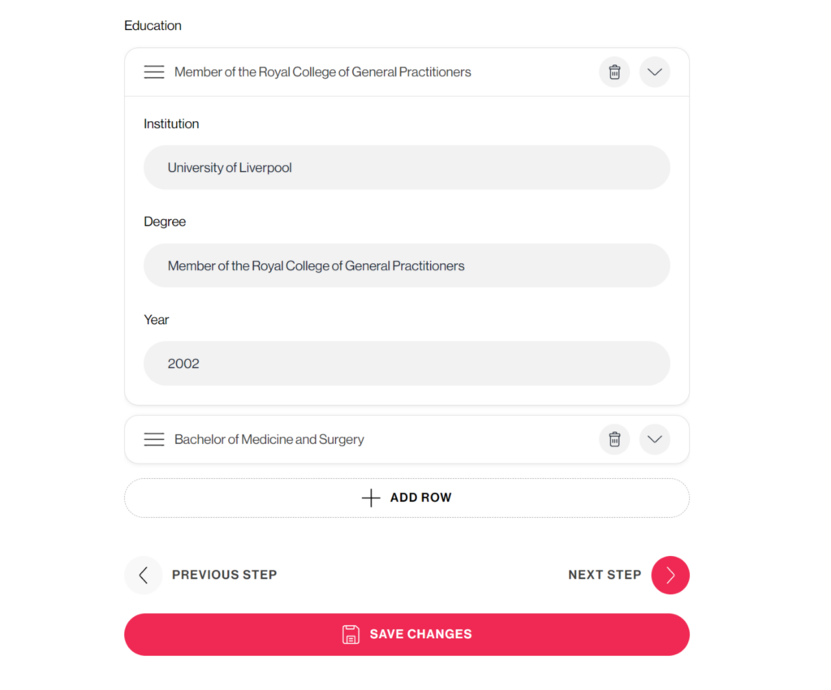Click the ADD ROW text label
831x690 pixels.
[x=420, y=498]
